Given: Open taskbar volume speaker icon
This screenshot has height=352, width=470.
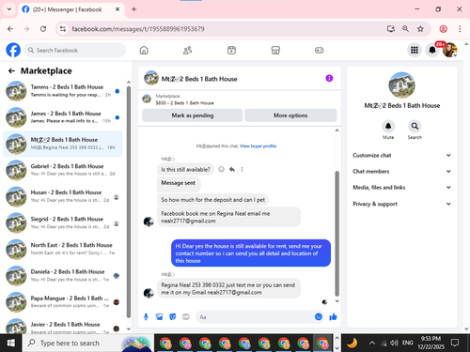Looking at the screenshot, I should coord(394,343).
